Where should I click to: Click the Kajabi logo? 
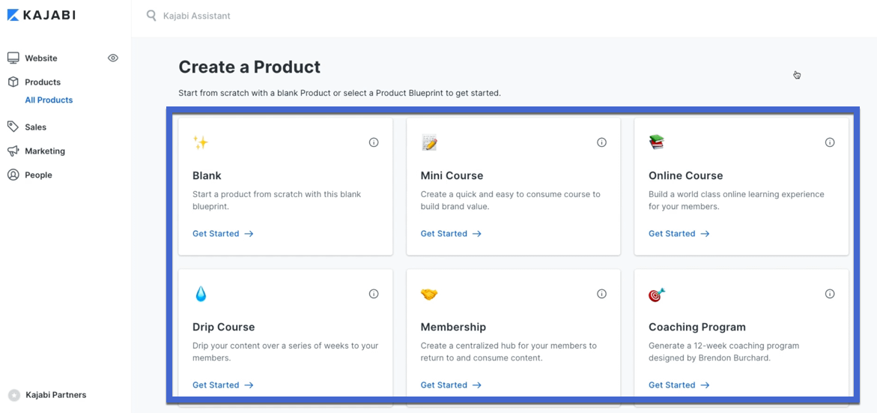(41, 15)
